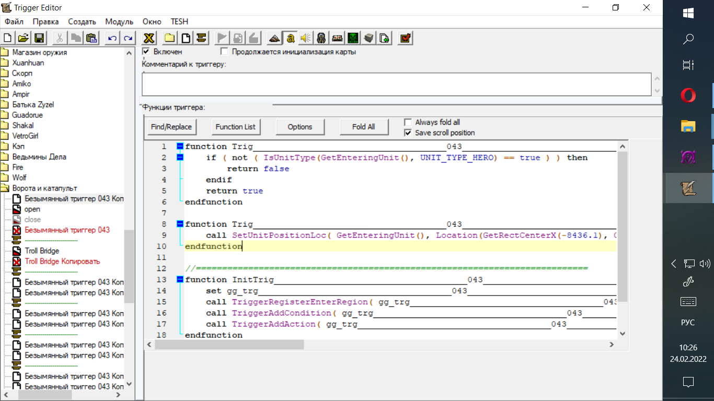The height and width of the screenshot is (401, 714).
Task: Click the code editor horizontal scrollbar thumb
Action: pos(229,345)
